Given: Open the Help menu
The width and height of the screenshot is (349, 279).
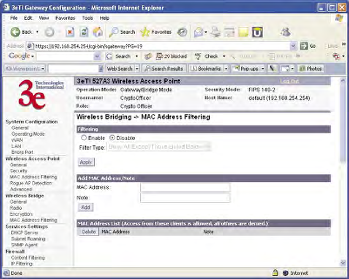Looking at the screenshot, I should [105, 18].
